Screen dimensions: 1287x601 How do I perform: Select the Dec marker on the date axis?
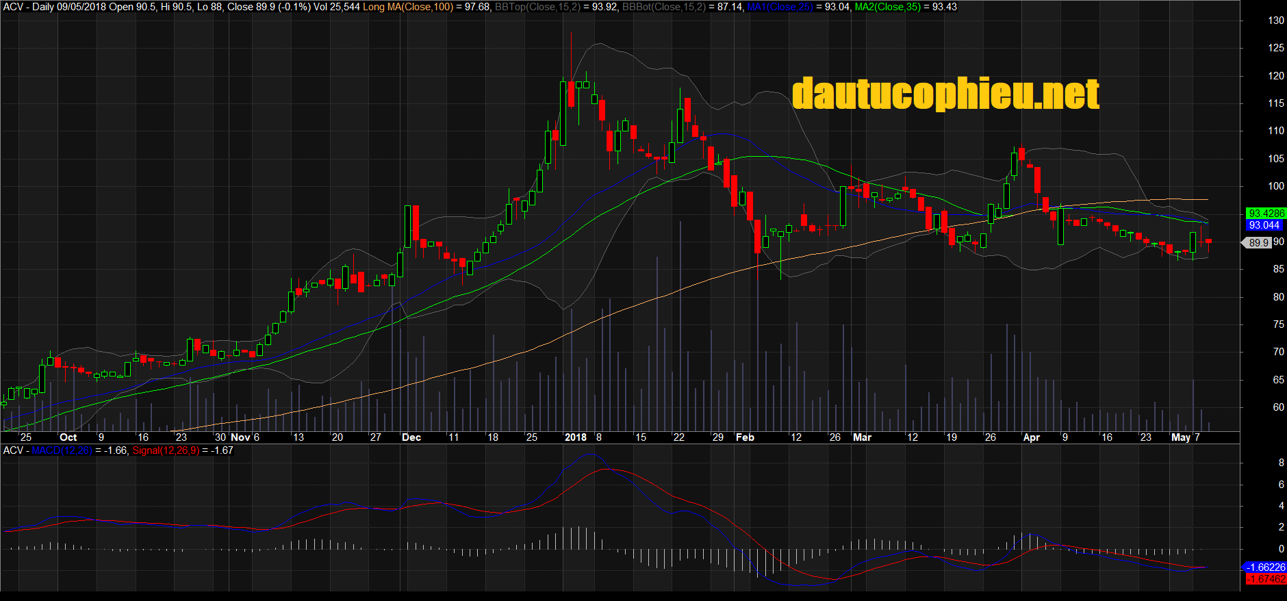pyautogui.click(x=411, y=437)
